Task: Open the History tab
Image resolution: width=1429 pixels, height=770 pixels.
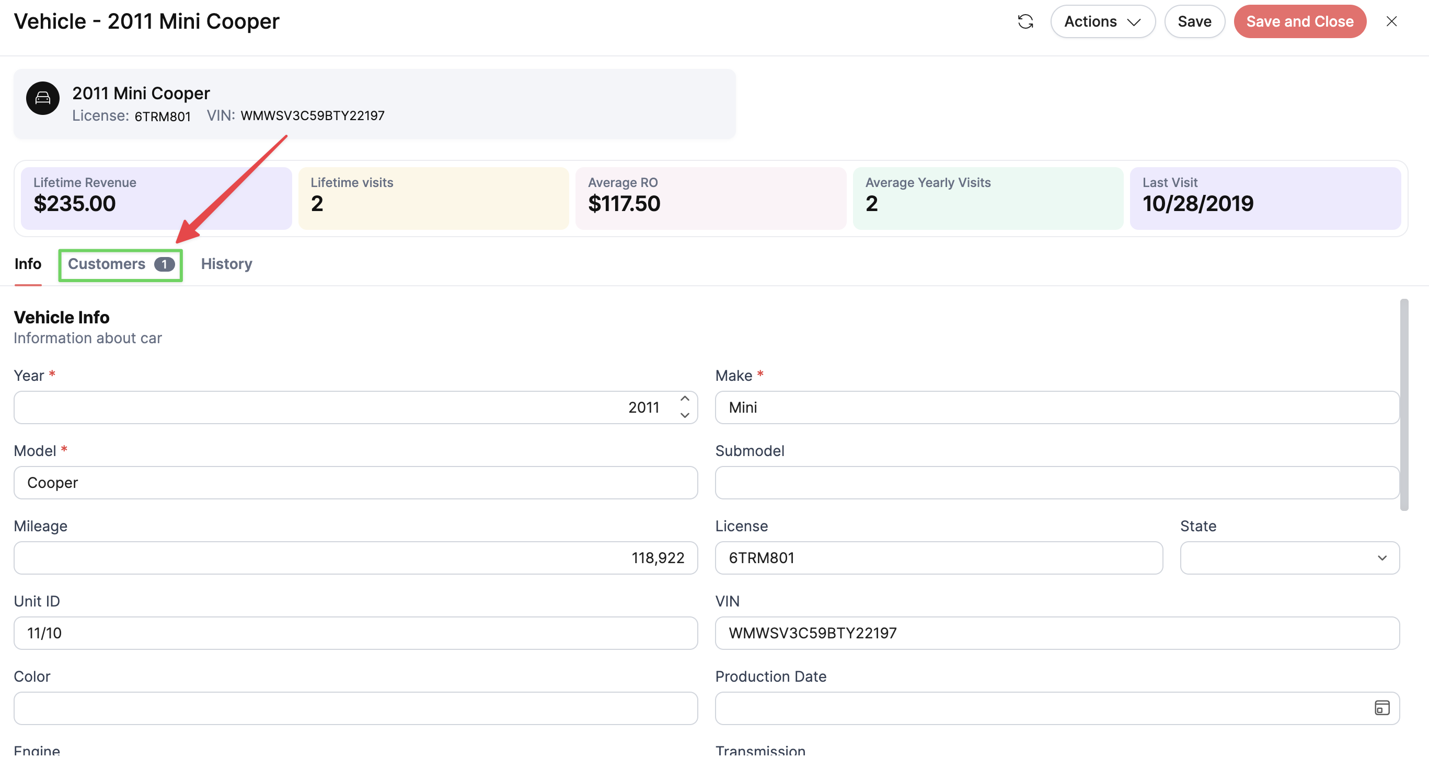Action: (x=226, y=264)
